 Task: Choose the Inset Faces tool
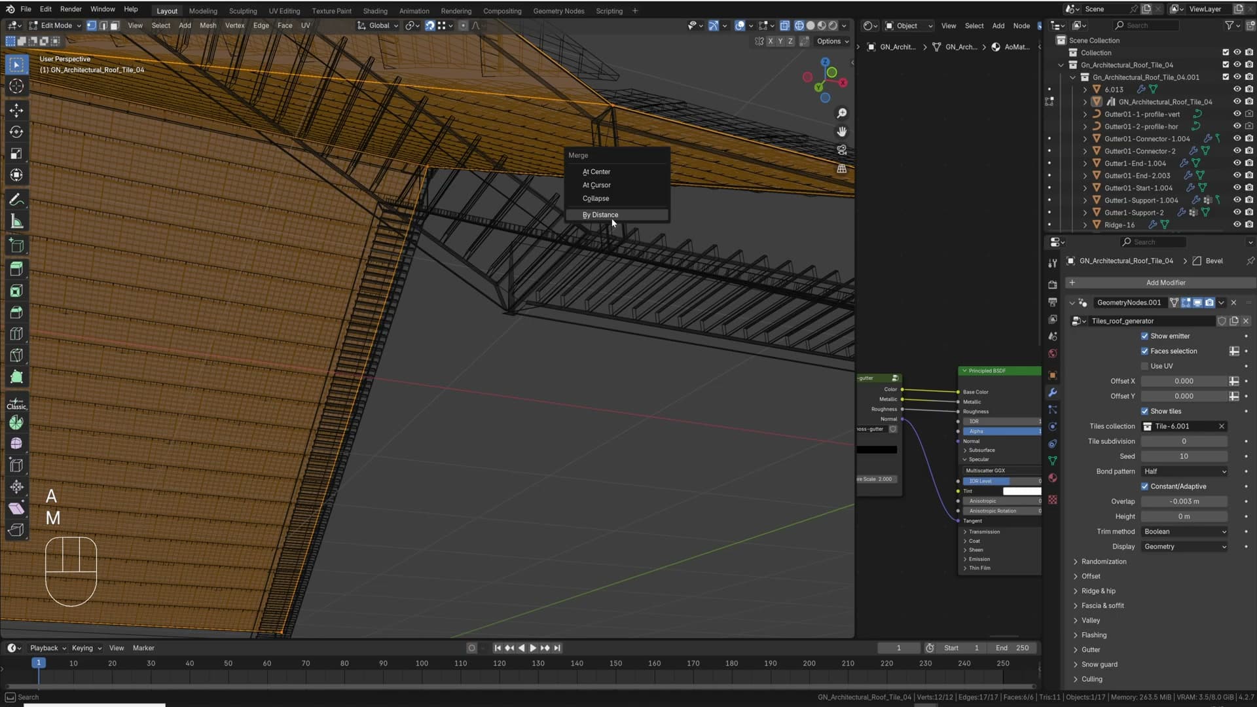pos(16,290)
